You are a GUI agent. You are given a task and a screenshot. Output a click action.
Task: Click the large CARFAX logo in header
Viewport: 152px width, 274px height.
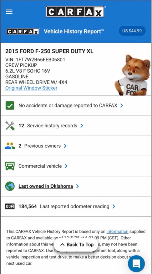point(75,12)
